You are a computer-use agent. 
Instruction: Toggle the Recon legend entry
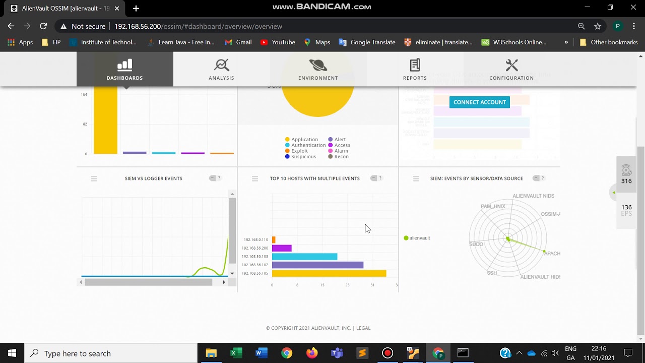[x=339, y=157]
